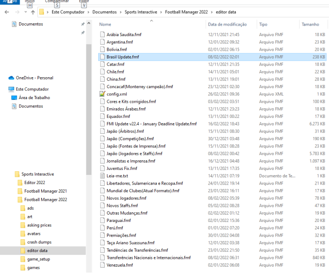
Task: Sort files by Tamanho column header
Action: (x=310, y=24)
